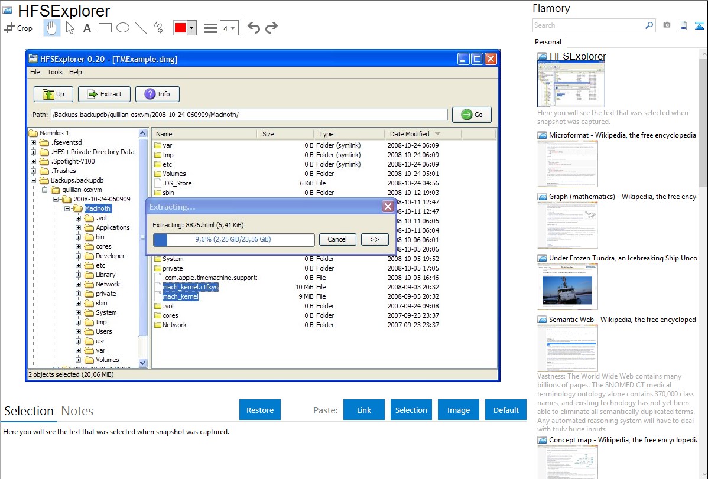Image resolution: width=708 pixels, height=479 pixels.
Task: Open the HFSExplorer snapshot thumbnail
Action: [571, 84]
